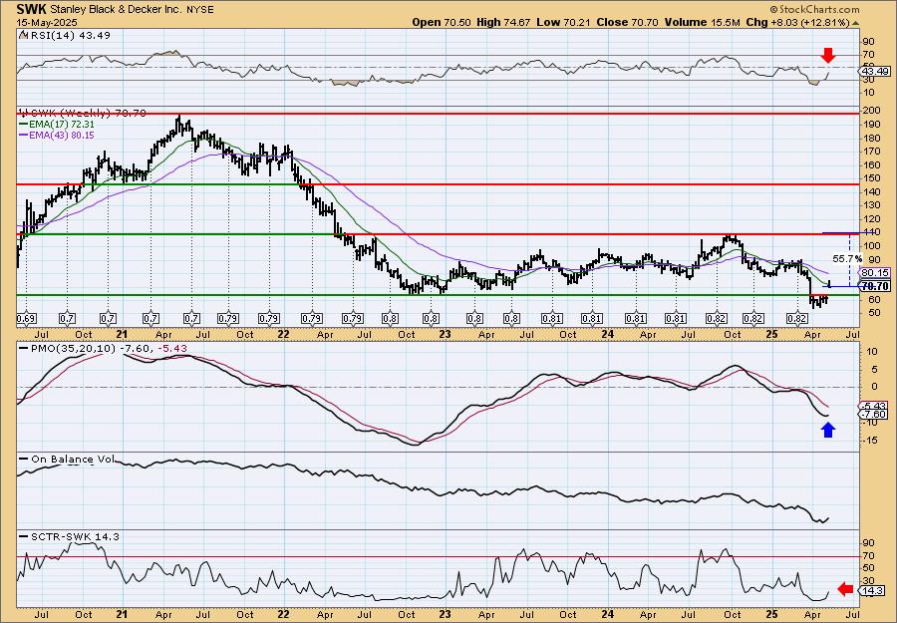Click the -10 PMO axis label
This screenshot has width=897, height=623.
click(x=869, y=423)
